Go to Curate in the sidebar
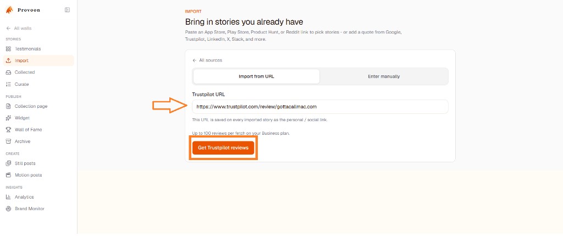This screenshot has width=563, height=236. coord(38,84)
